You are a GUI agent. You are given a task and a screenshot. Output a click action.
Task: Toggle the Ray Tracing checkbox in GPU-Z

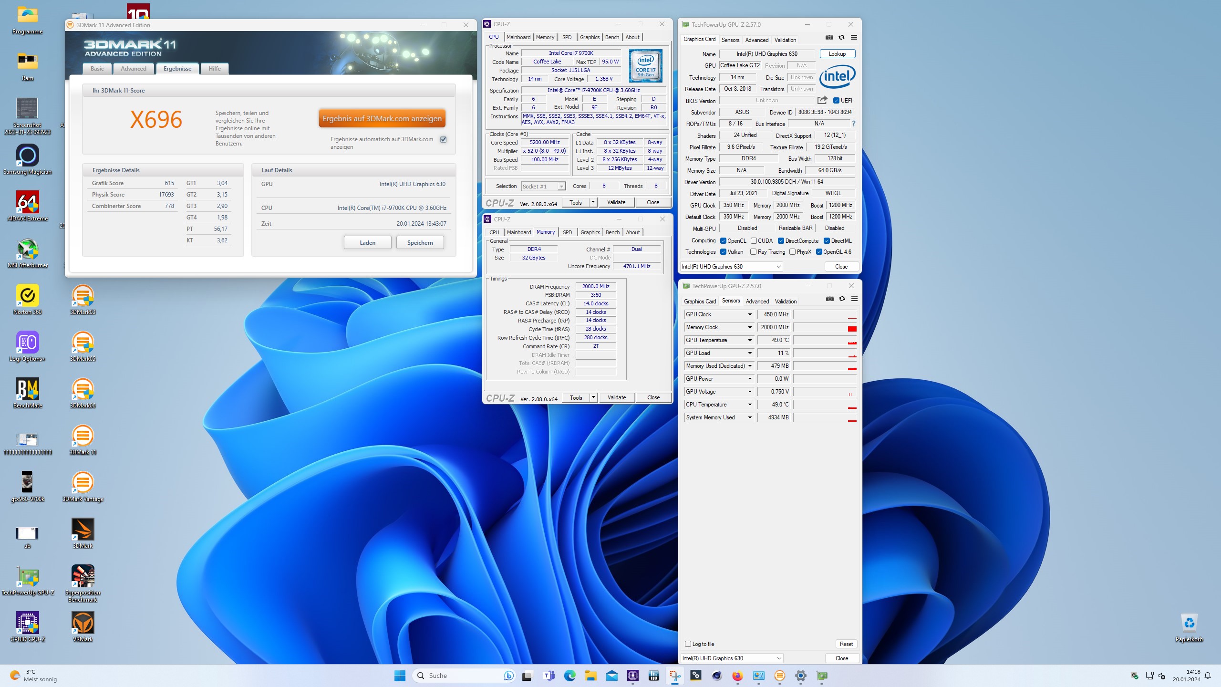(753, 252)
